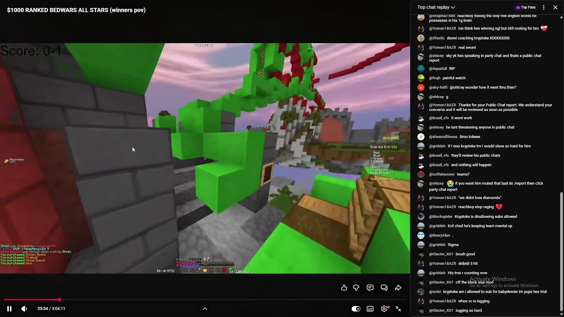564x317 pixels.
Task: Click 'dexwi coaching kryptoke' message
Action: (x=478, y=38)
